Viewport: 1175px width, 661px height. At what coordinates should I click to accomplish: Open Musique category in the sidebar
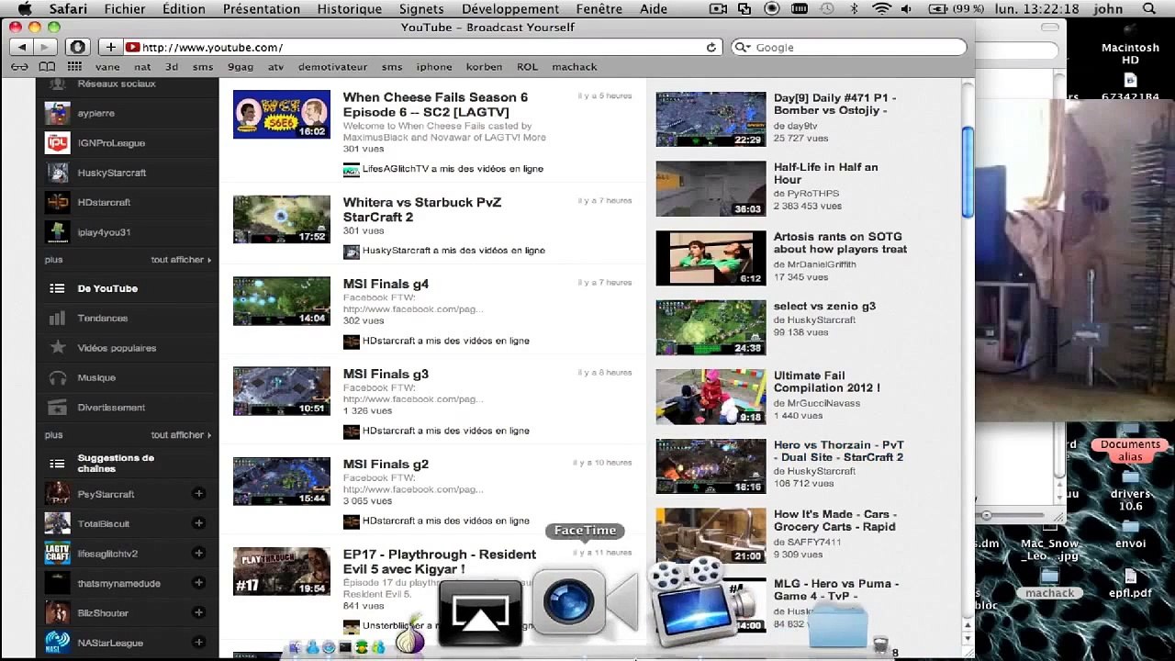(x=96, y=378)
